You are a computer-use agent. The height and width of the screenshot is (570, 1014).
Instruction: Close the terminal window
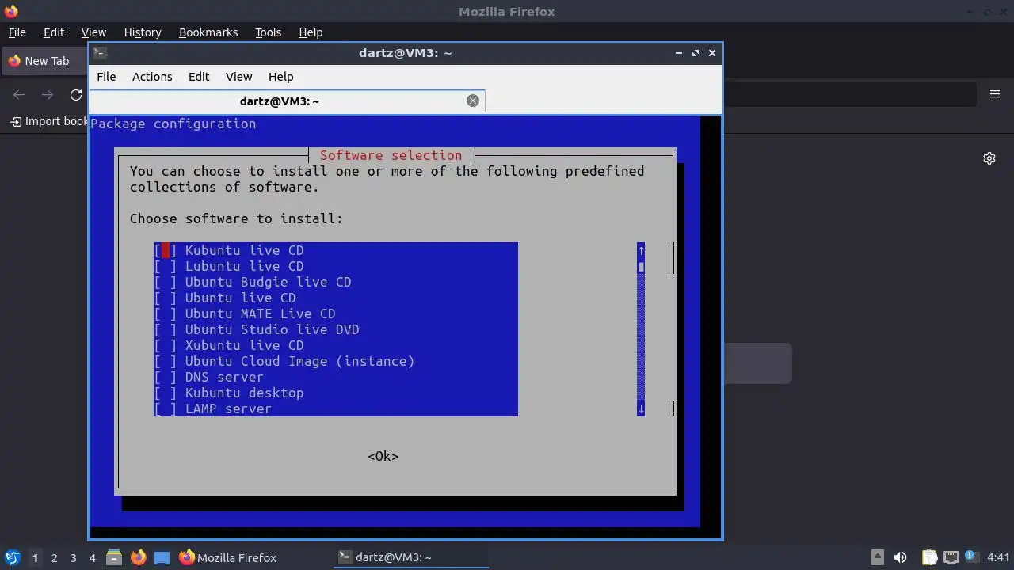tap(712, 53)
